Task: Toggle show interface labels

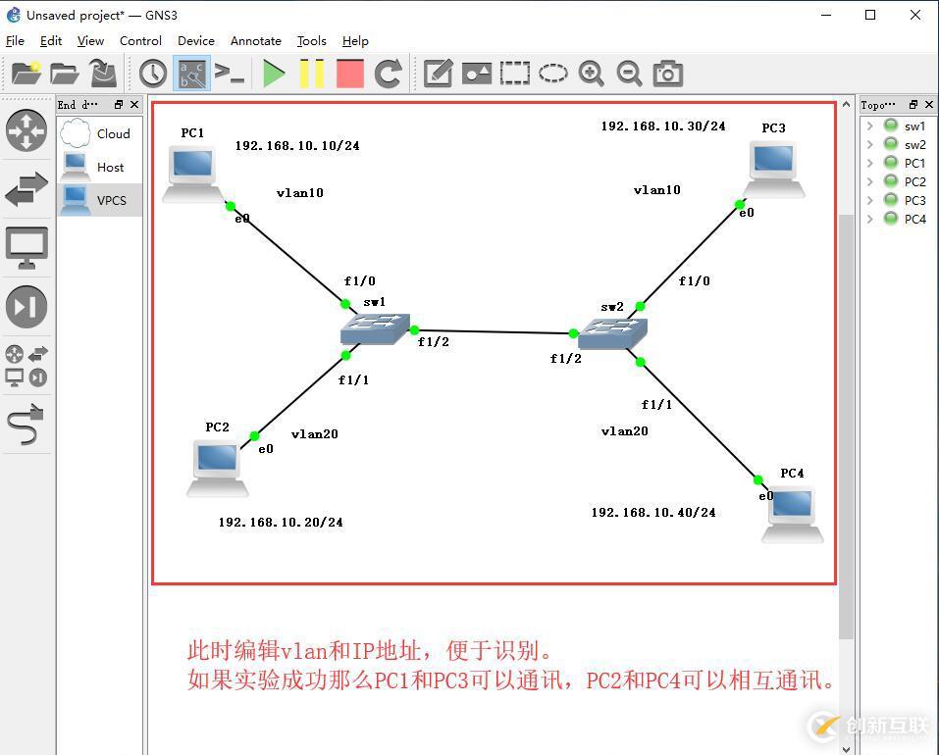Action: [191, 73]
